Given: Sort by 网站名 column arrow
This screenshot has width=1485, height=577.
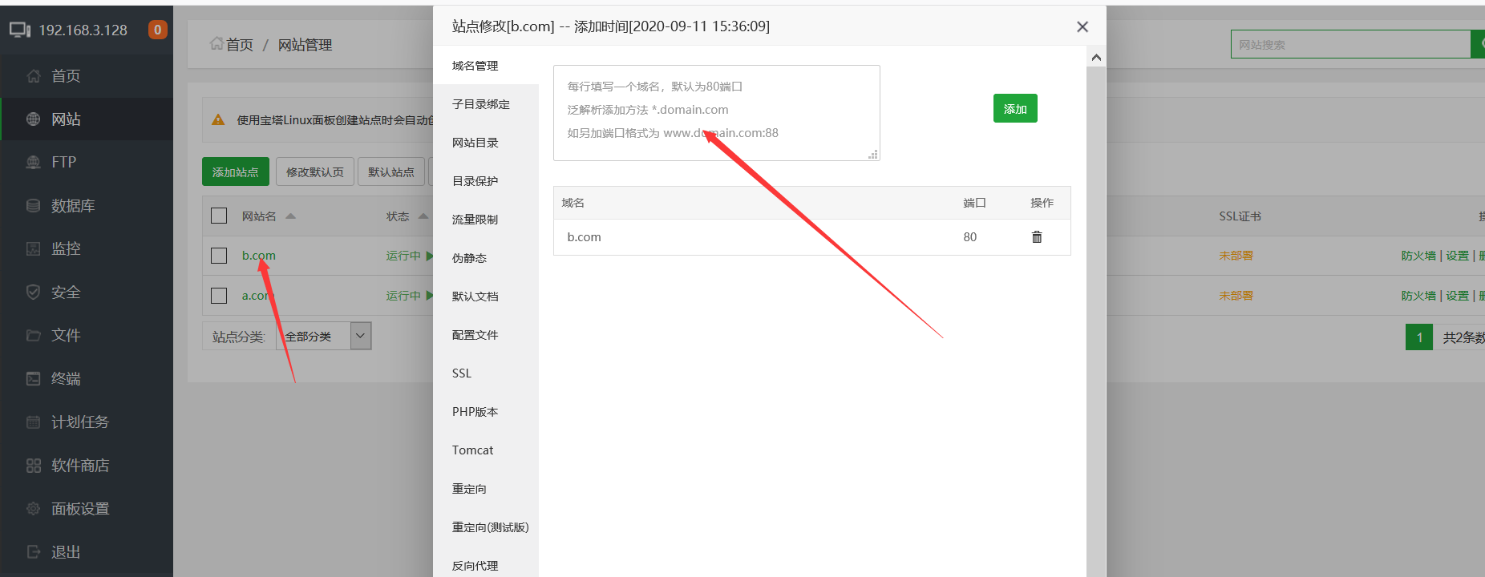Looking at the screenshot, I should 291,216.
